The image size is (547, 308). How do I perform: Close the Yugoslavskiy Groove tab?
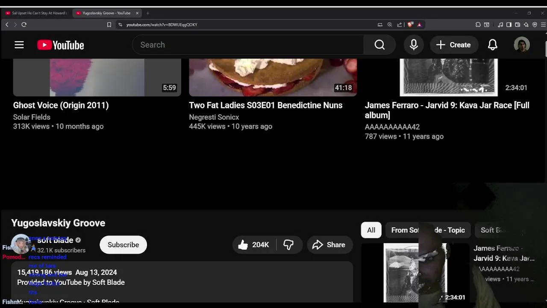(137, 13)
